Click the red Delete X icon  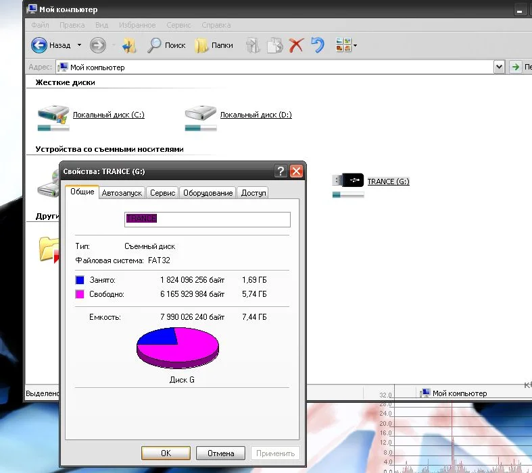[296, 45]
